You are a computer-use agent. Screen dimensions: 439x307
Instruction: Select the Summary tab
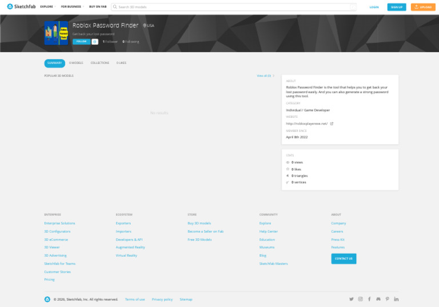[55, 63]
